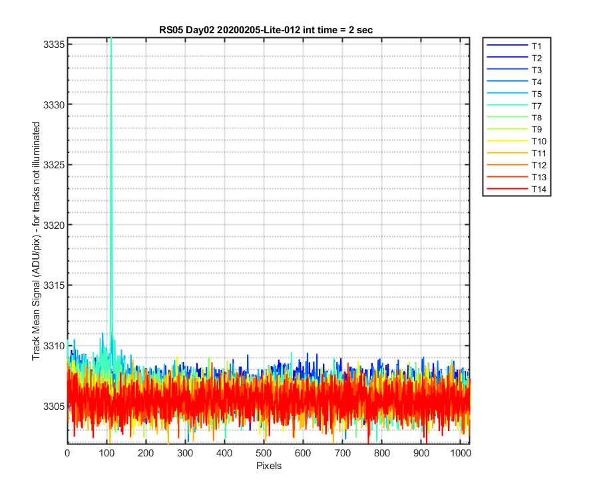This screenshot has height=499, width=599.
Task: Click the y-axis tick label 3335
Action: [x=53, y=45]
